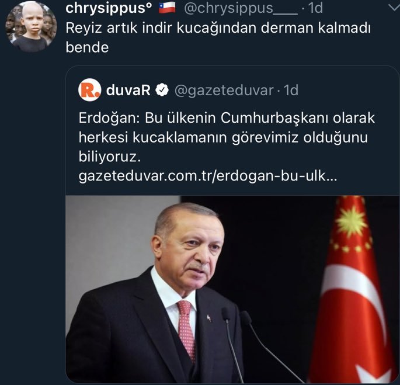This screenshot has height=385, width=400.
Task: Click the verified badge next to duvaR
Action: pos(162,90)
